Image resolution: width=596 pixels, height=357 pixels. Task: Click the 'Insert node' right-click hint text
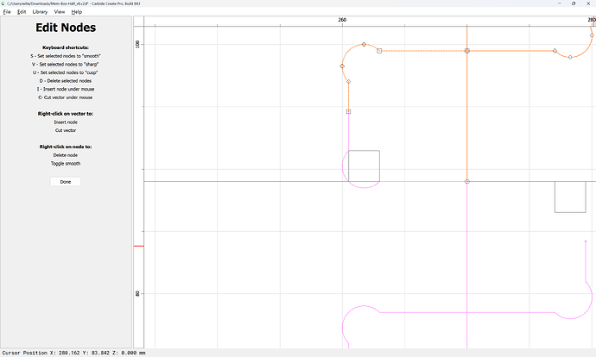(x=66, y=122)
